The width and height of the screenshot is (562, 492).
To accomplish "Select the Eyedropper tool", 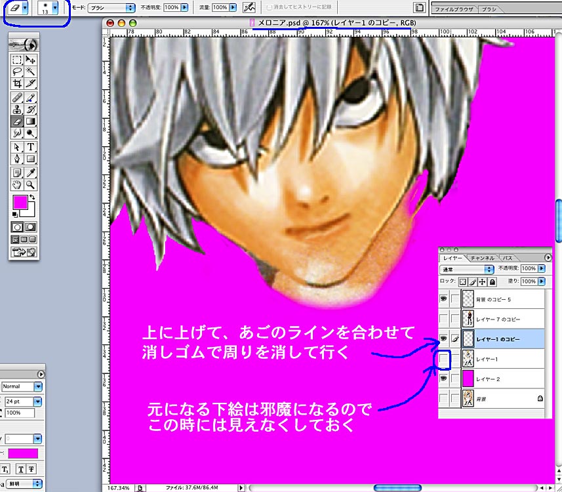I will coord(30,173).
